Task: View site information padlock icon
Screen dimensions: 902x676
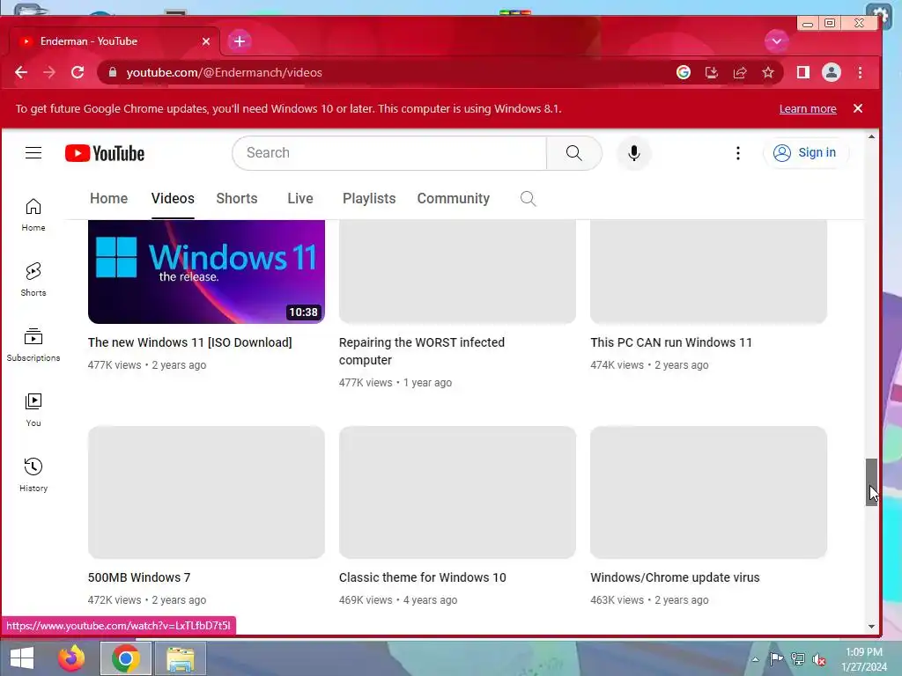Action: coord(113,72)
